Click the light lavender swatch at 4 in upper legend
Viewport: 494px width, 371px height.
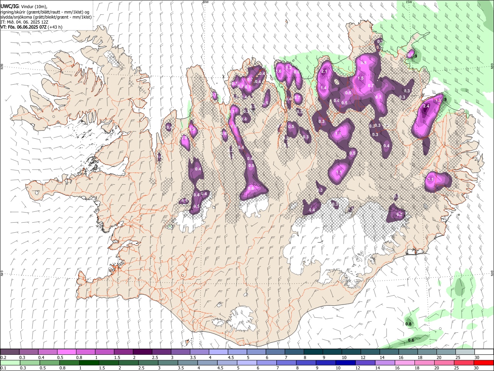pos(218,352)
